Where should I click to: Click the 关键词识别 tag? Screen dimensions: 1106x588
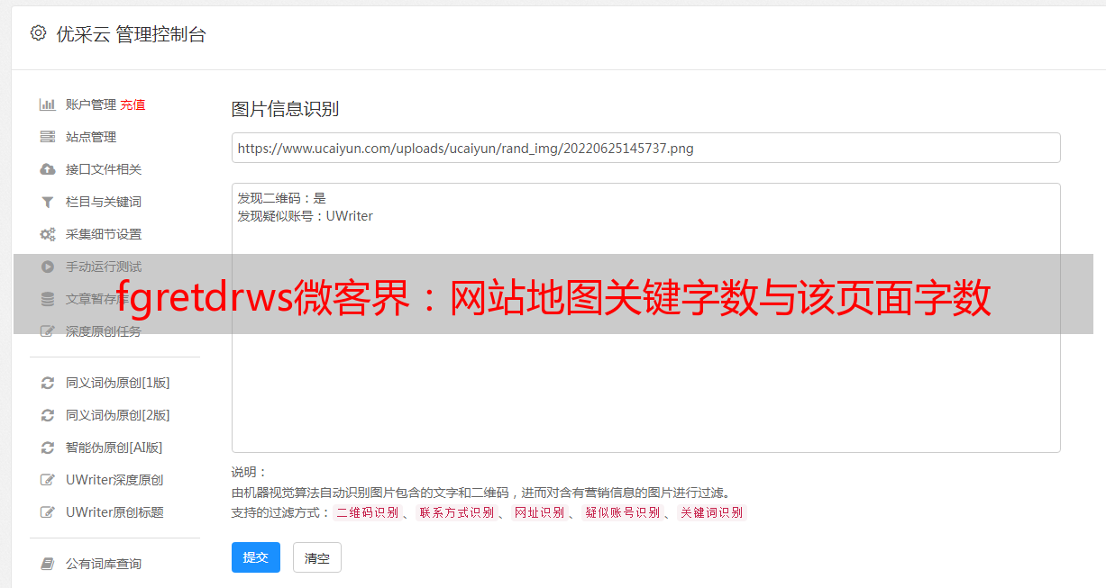click(x=712, y=512)
